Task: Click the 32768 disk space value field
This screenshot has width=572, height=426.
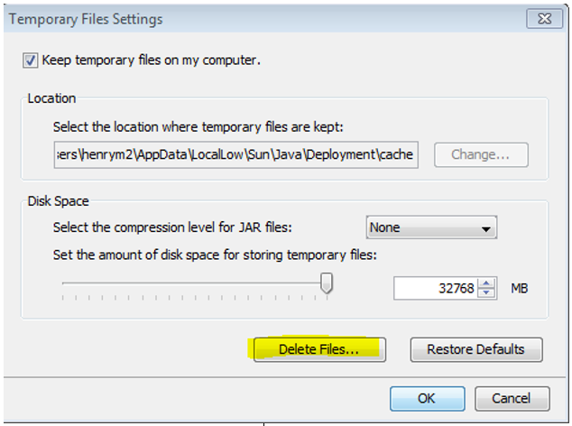Action: (x=436, y=289)
